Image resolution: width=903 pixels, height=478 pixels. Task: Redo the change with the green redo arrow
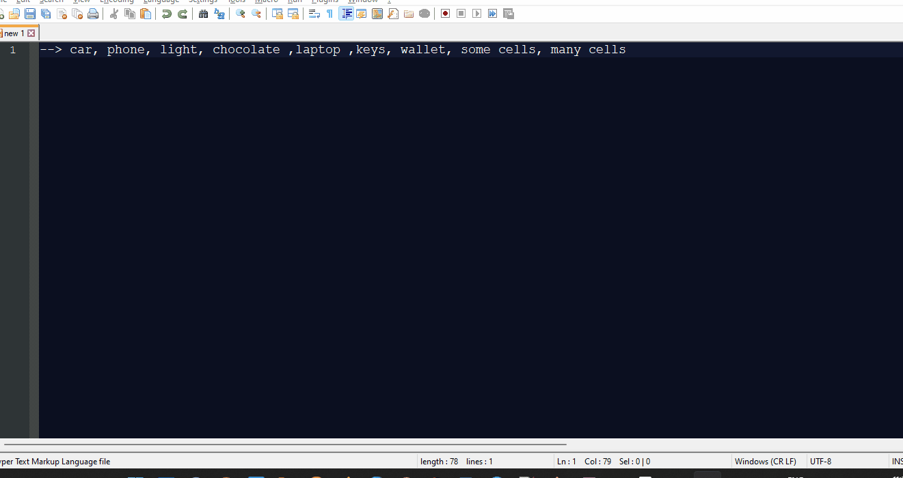(x=183, y=14)
